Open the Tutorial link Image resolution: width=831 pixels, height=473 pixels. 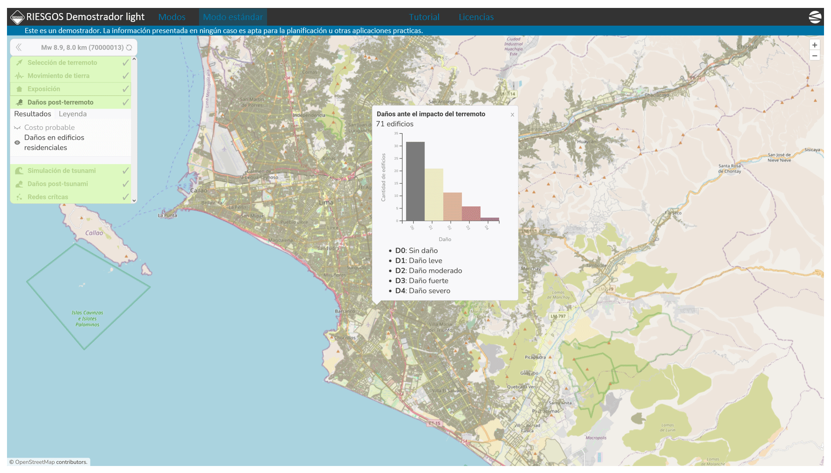[424, 17]
